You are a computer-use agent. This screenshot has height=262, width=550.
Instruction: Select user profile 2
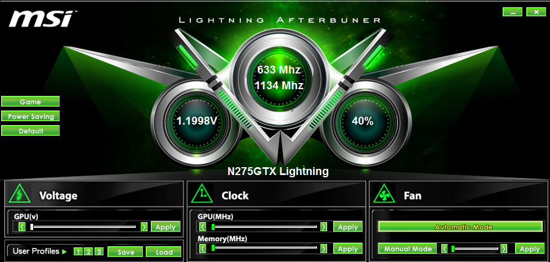pyautogui.click(x=88, y=251)
